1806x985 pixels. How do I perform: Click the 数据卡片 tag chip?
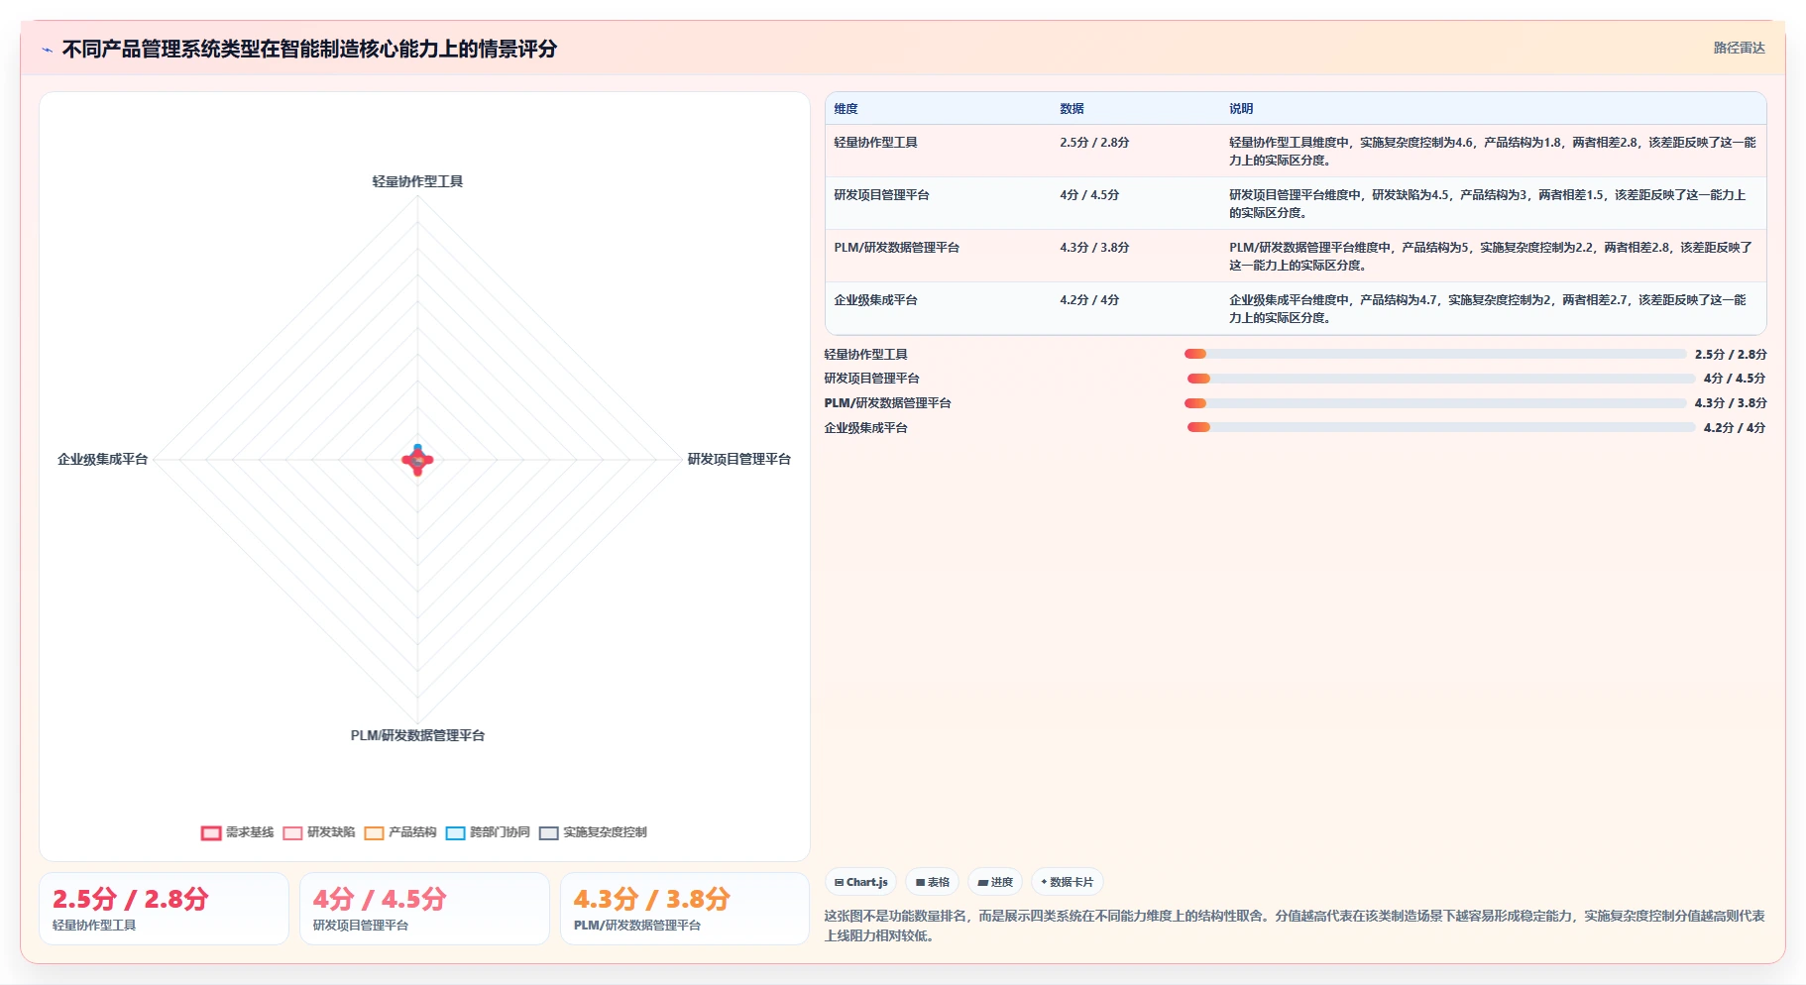pyautogui.click(x=1068, y=882)
